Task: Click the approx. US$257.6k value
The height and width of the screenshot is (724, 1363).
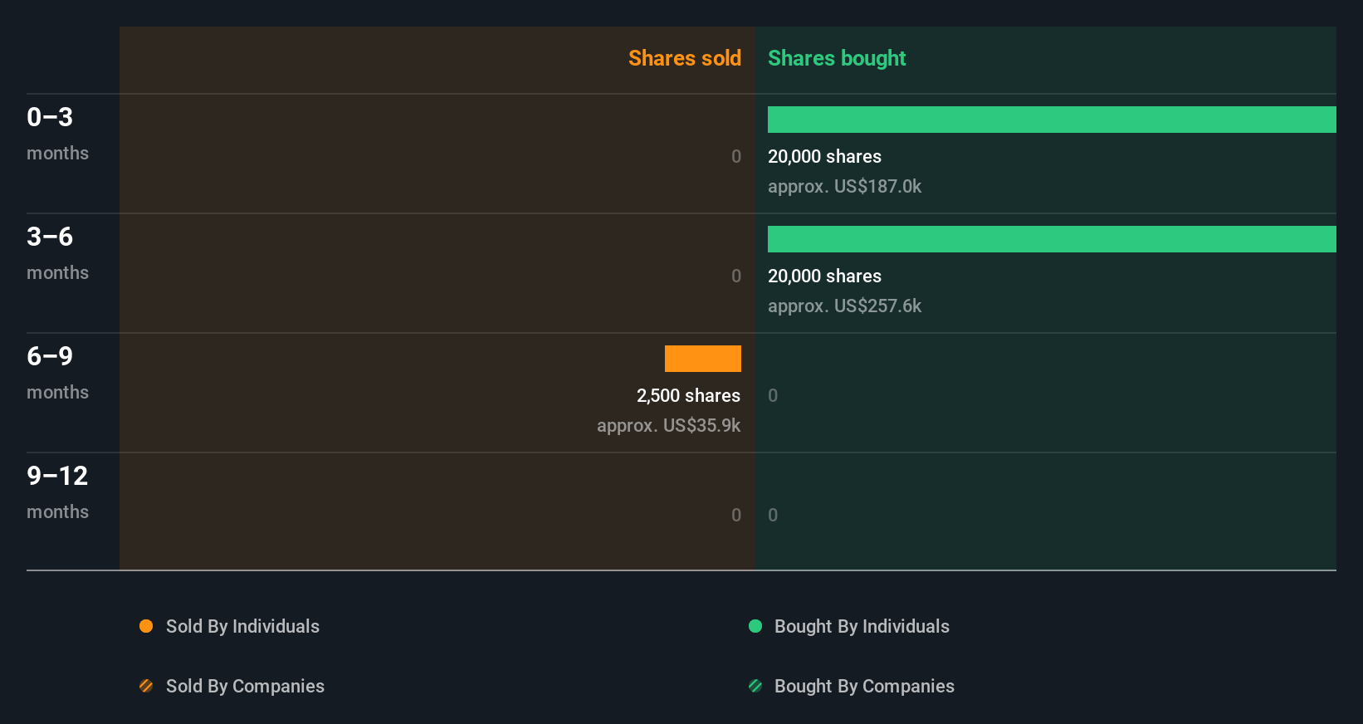Action: (844, 306)
